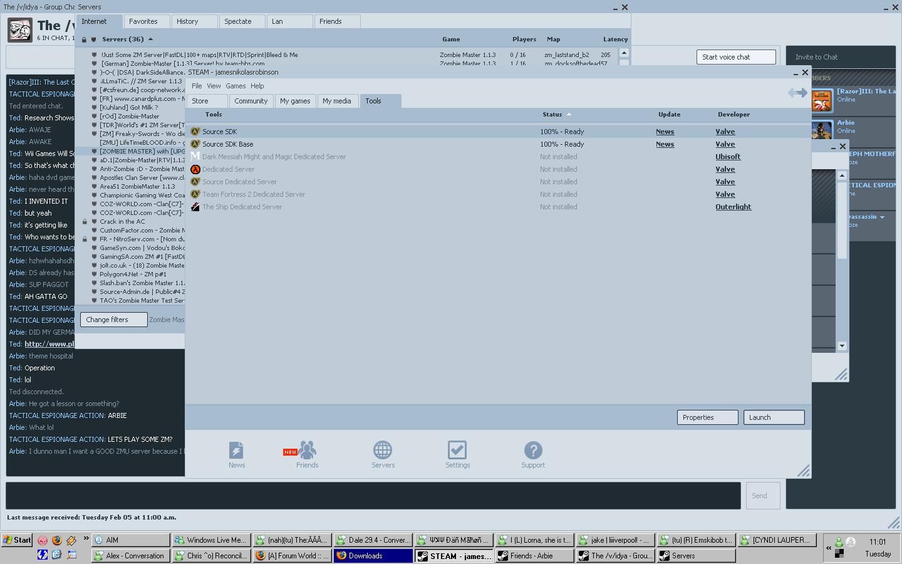The width and height of the screenshot is (902, 564).
Task: Switch to Lan tab in Servers window
Action: tap(290, 21)
